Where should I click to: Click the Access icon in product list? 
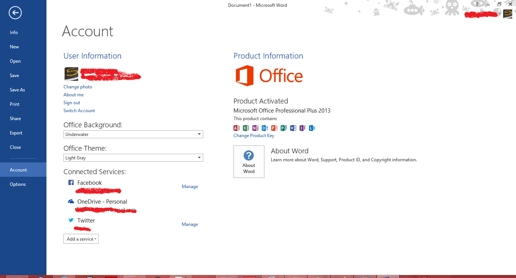tap(236, 128)
